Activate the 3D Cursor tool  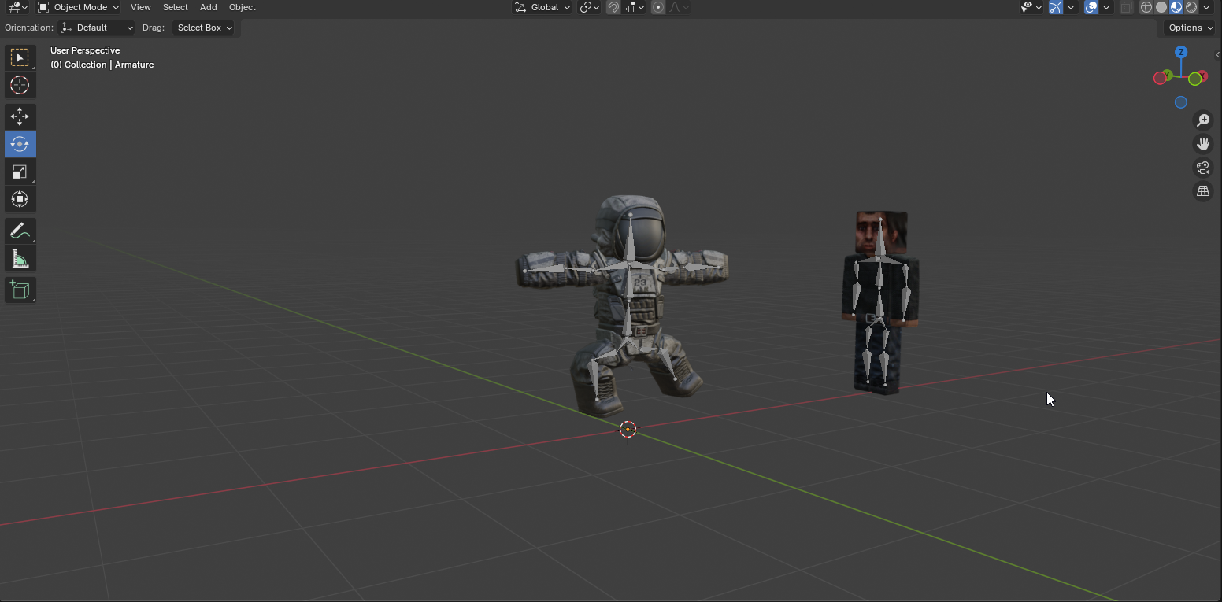(x=20, y=85)
